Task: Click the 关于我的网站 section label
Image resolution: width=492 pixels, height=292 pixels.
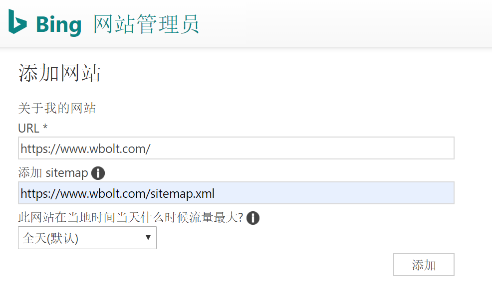Action: click(x=56, y=108)
